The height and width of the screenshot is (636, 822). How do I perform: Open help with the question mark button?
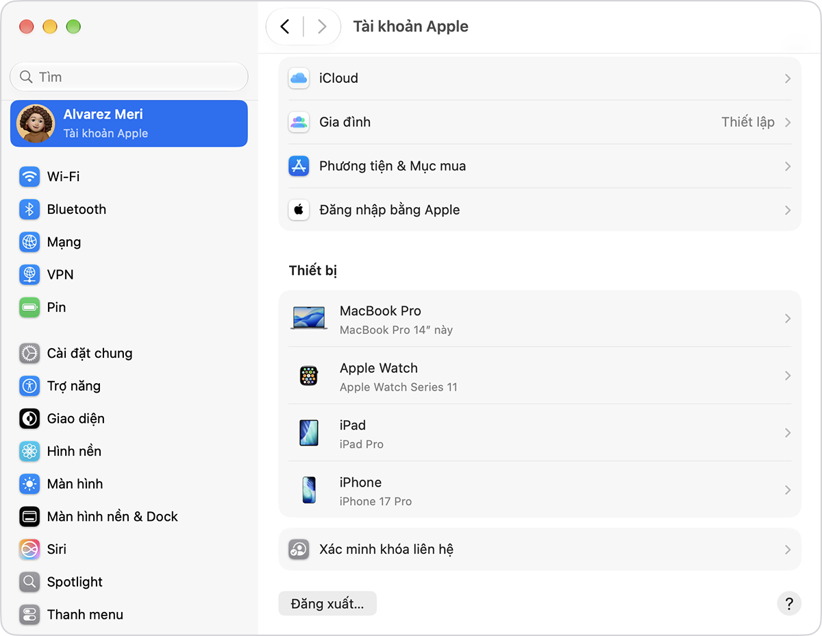pos(789,604)
